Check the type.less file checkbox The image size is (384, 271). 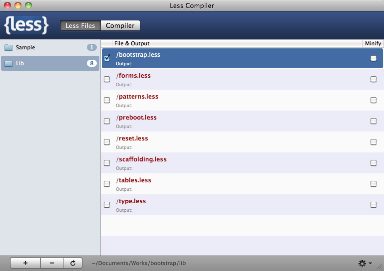pos(107,205)
